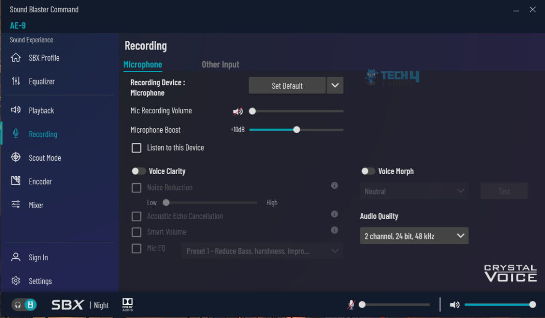Click the Set Default button
The image size is (545, 318).
tap(286, 85)
